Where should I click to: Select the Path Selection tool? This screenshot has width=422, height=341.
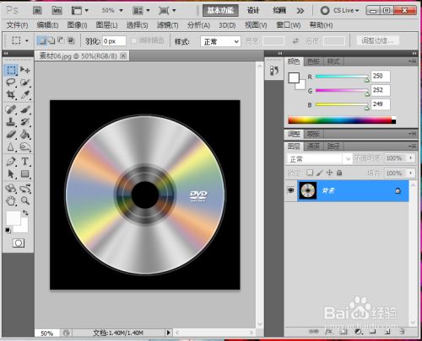pyautogui.click(x=11, y=173)
